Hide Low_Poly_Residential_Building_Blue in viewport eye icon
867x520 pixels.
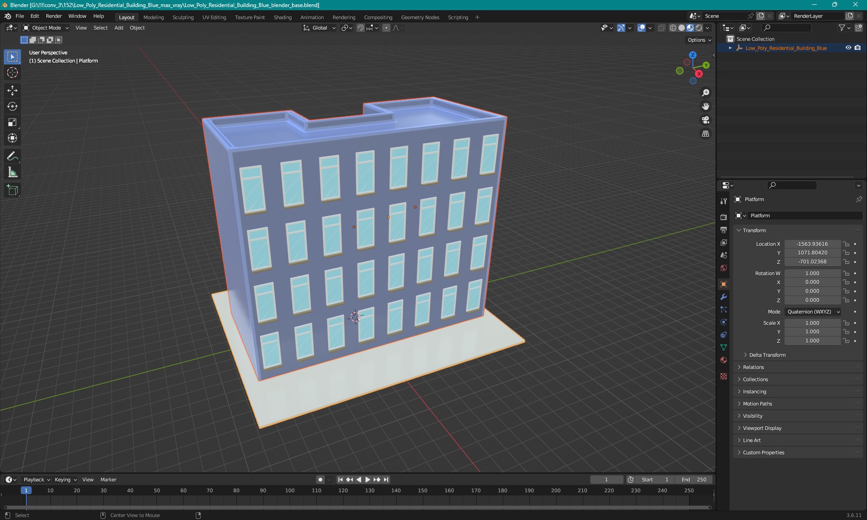(x=848, y=48)
